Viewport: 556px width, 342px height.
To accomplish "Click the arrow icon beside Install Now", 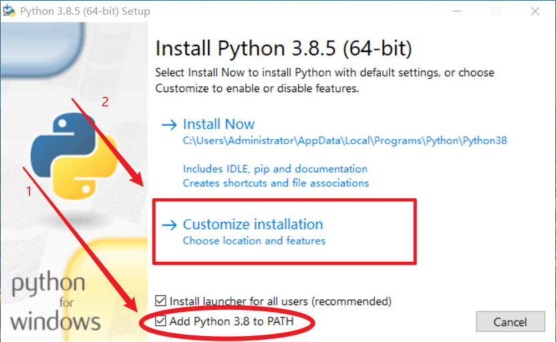I will click(170, 124).
